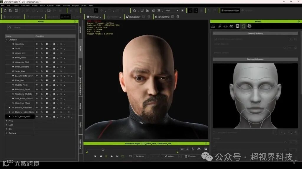Open the Animation Player toolbar button
Screen dimensions: 302x169
click(x=230, y=11)
